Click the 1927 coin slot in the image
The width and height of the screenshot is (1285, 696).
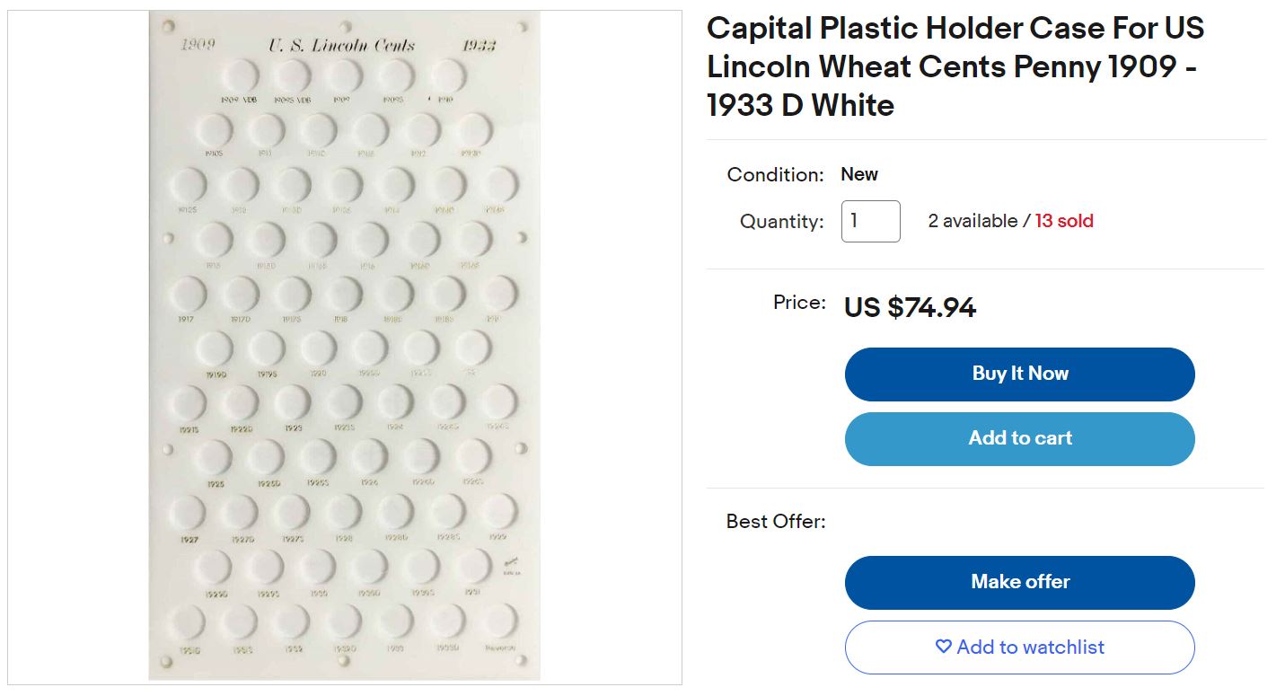pyautogui.click(x=189, y=513)
